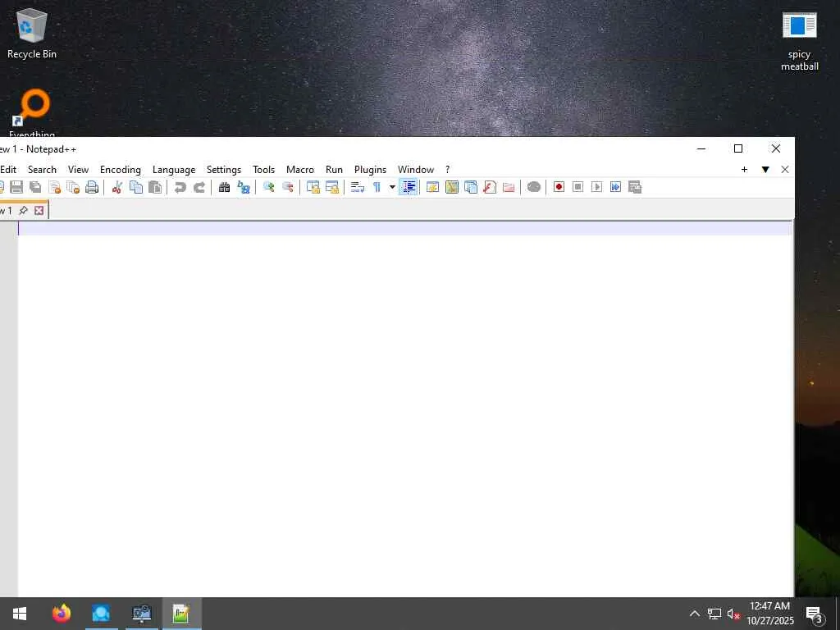Open Firefox from the taskbar
Image resolution: width=840 pixels, height=630 pixels.
click(62, 614)
